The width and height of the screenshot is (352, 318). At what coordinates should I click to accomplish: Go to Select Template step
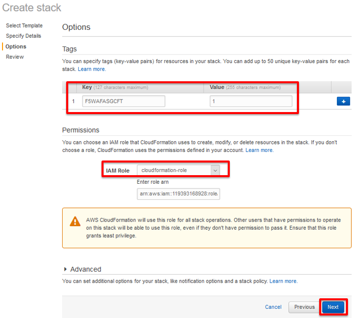(x=24, y=26)
